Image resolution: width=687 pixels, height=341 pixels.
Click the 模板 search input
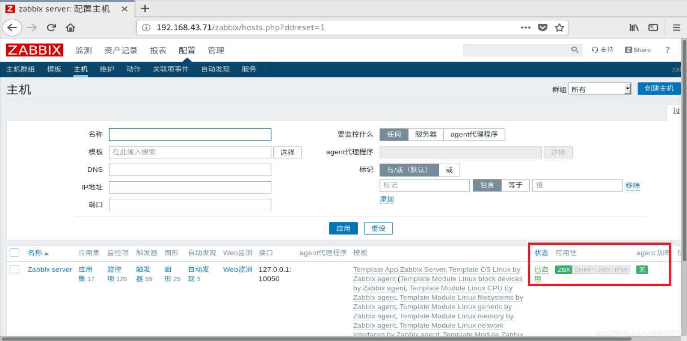(190, 152)
